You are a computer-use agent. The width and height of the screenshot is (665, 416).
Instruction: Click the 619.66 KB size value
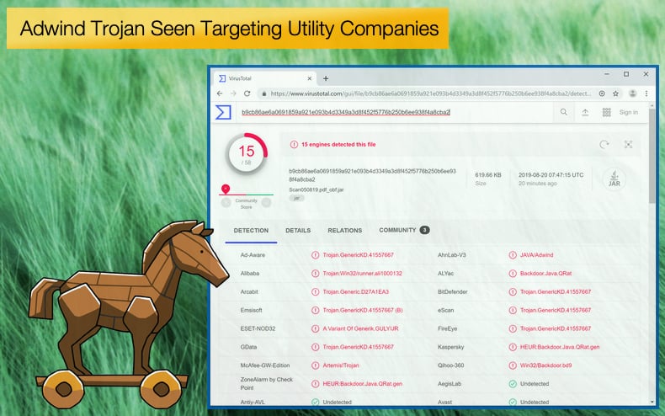pos(488,175)
